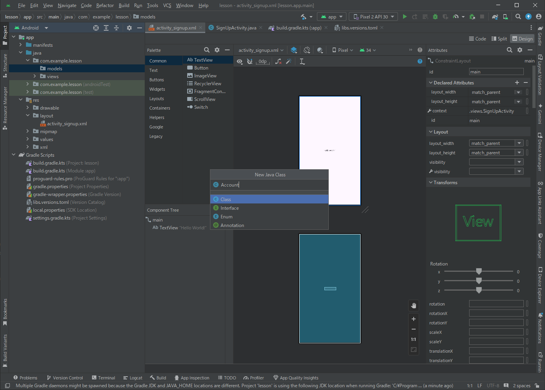Open Android project view dropdown
Viewport: 545px width, 390px height.
[31, 28]
